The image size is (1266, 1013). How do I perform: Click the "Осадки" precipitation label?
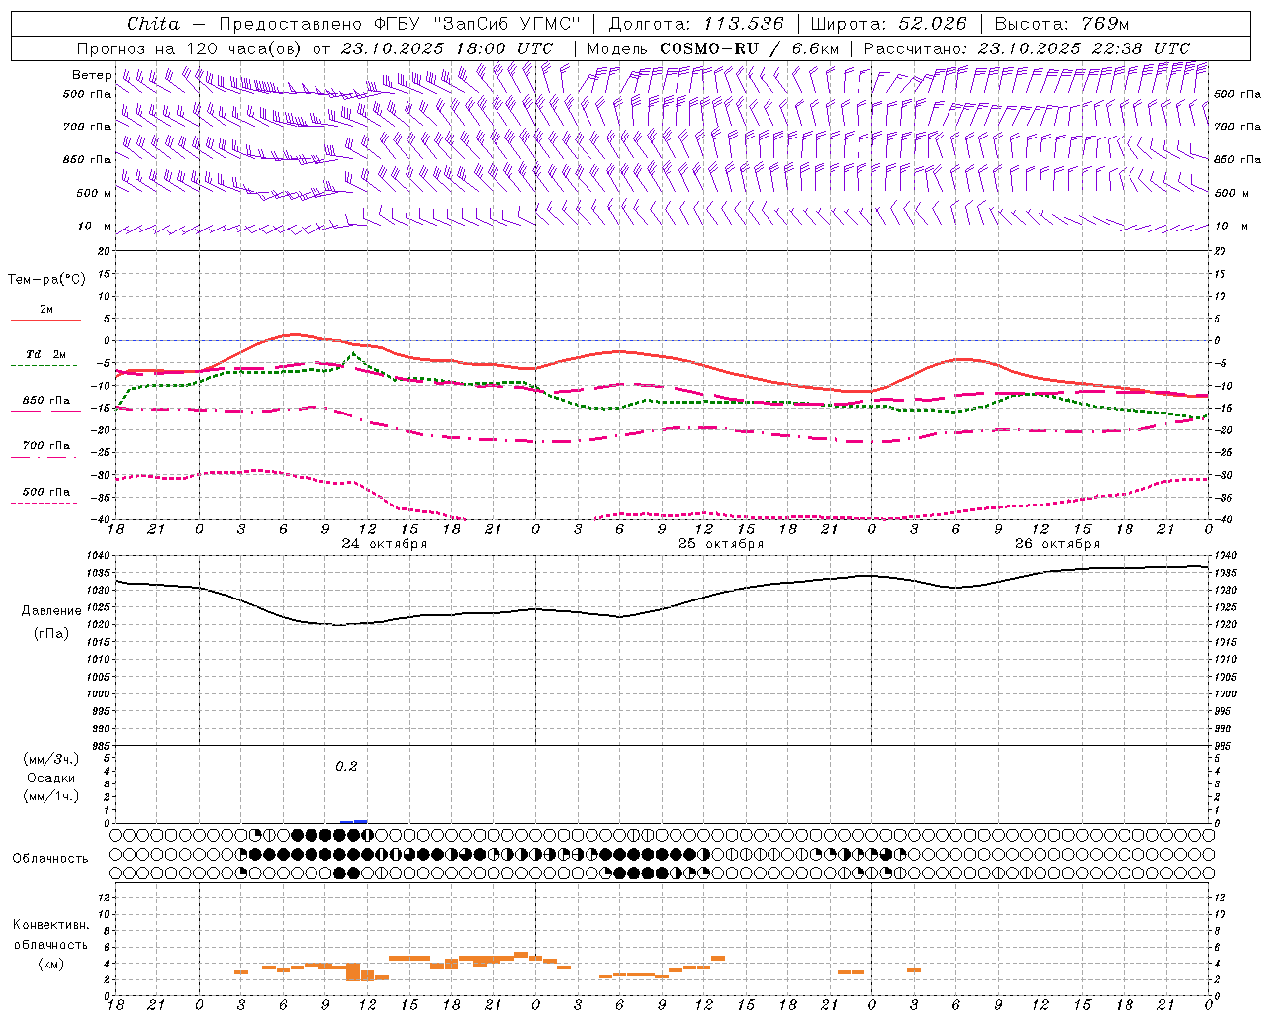coord(51,778)
